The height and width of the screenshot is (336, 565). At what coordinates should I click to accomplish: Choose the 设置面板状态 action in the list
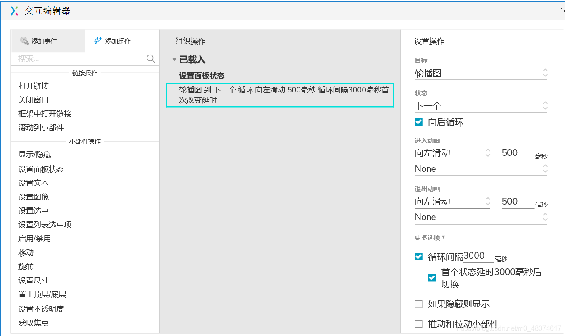coord(41,169)
